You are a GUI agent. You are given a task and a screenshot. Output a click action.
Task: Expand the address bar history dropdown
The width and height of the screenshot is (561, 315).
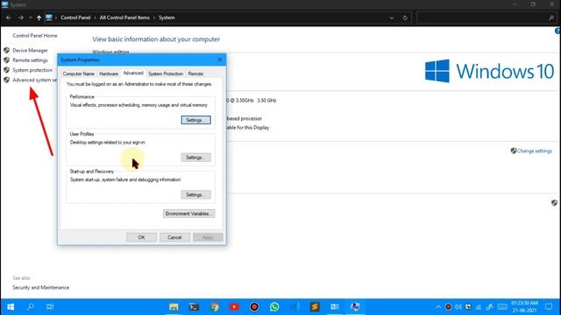(x=392, y=17)
